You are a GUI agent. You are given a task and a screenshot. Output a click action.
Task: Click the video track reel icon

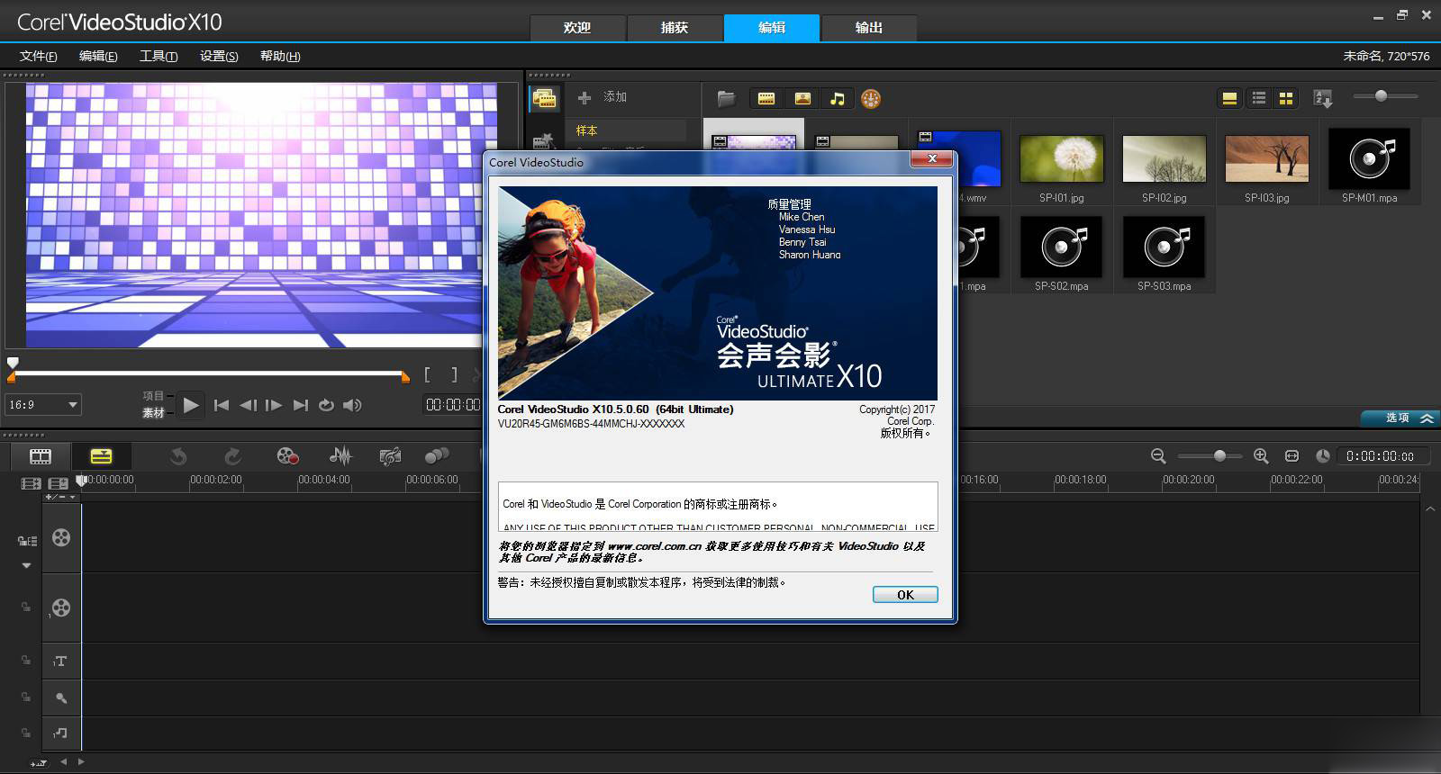coord(61,537)
